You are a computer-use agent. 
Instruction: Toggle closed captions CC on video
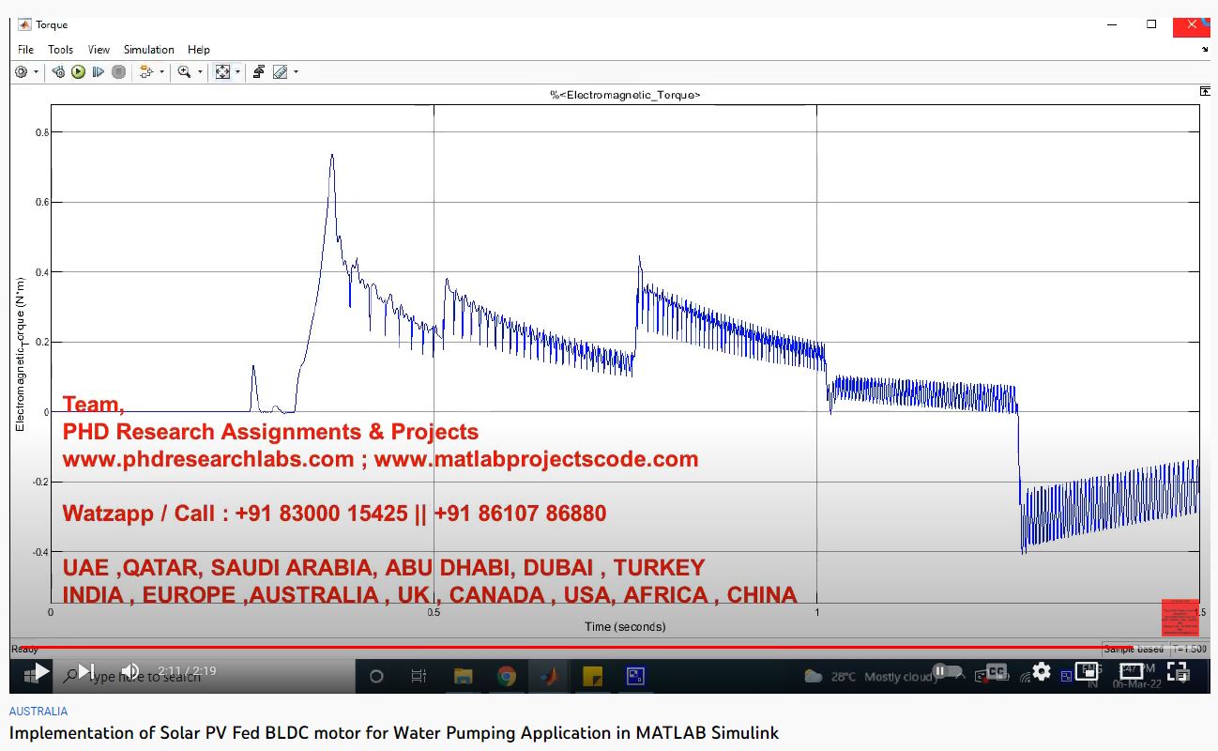click(x=997, y=672)
